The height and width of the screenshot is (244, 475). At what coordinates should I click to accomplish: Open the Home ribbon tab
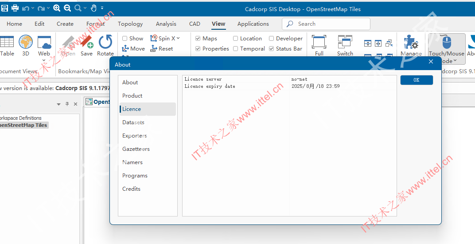click(x=14, y=24)
